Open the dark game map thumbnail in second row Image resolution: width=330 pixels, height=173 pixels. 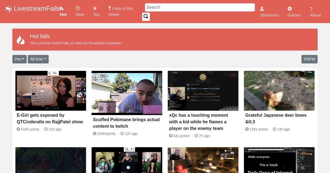(x=51, y=160)
